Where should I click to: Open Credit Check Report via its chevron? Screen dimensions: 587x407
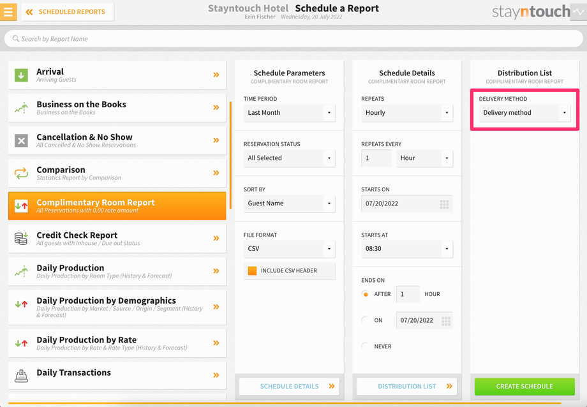(x=216, y=238)
